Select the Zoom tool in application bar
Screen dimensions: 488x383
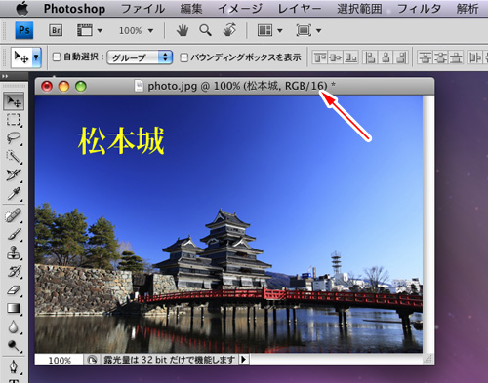(205, 30)
